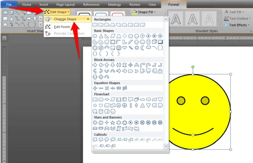The width and height of the screenshot is (253, 163).
Task: Select the Smiley Face in Basic Shapes gallery
Action: pyautogui.click(x=119, y=48)
